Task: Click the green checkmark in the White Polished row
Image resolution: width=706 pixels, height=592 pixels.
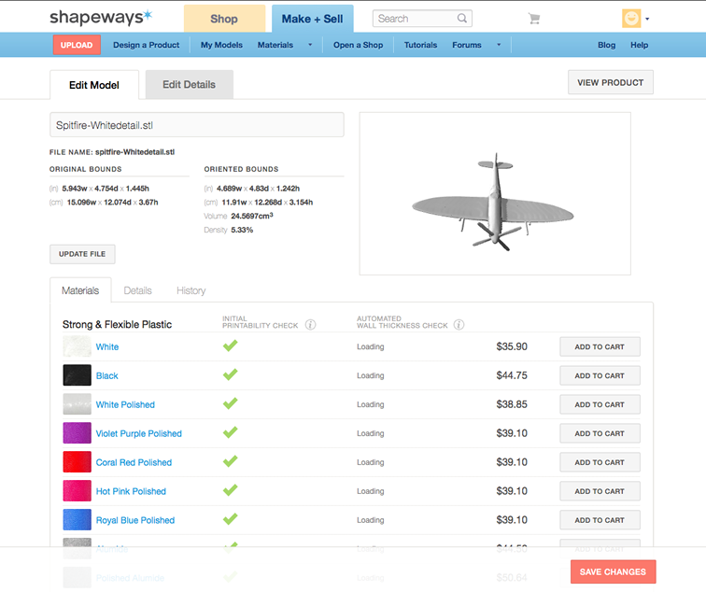Action: (x=230, y=403)
